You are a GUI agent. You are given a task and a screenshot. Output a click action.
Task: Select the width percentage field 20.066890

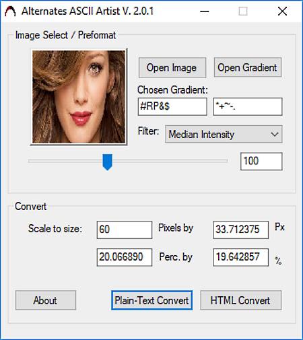[125, 257]
